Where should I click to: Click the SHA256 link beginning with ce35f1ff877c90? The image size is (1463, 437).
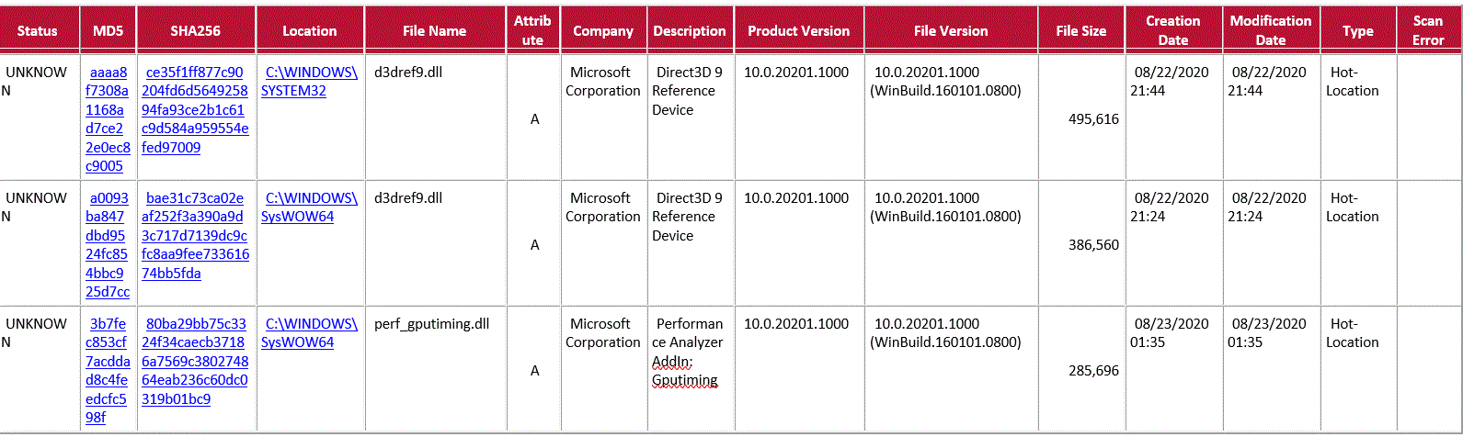tap(195, 109)
